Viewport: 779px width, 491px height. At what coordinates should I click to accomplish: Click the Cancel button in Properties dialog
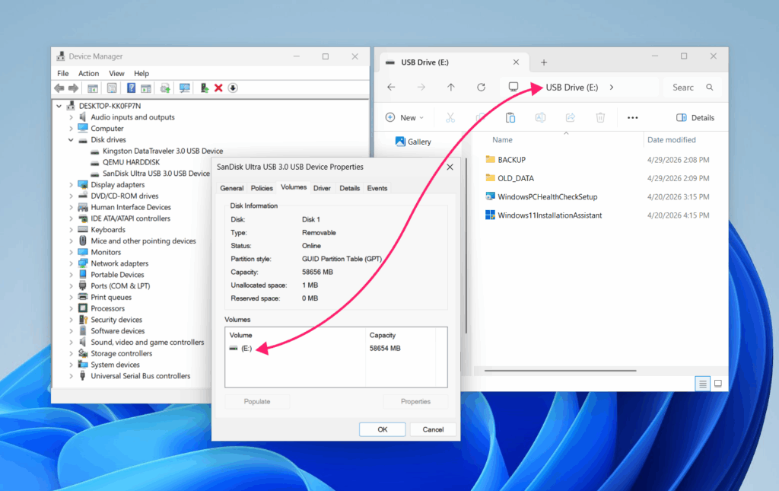[x=433, y=429]
